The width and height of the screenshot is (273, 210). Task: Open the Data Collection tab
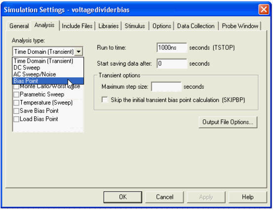[195, 26]
